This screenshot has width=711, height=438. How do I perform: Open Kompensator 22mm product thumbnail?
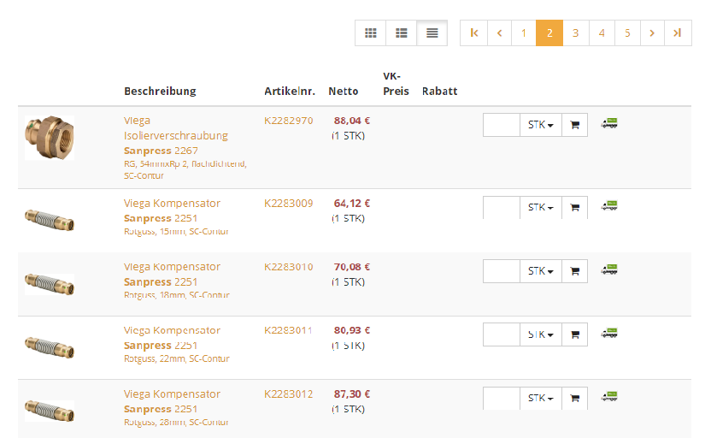tap(50, 347)
